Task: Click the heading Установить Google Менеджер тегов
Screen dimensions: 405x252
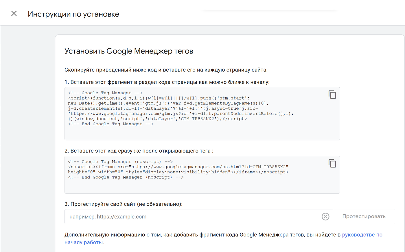Action: [129, 51]
